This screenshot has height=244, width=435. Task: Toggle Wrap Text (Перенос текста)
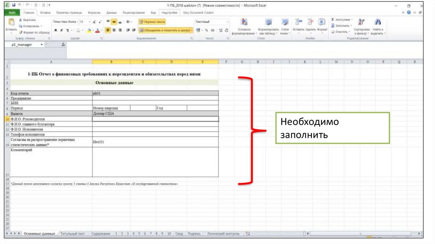tap(152, 22)
